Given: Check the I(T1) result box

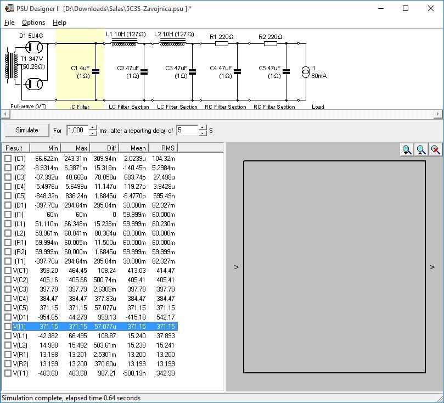Looking at the screenshot, I should click(x=8, y=261).
